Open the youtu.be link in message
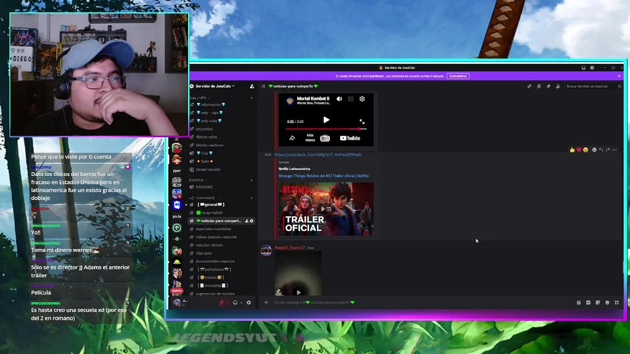 (x=318, y=155)
